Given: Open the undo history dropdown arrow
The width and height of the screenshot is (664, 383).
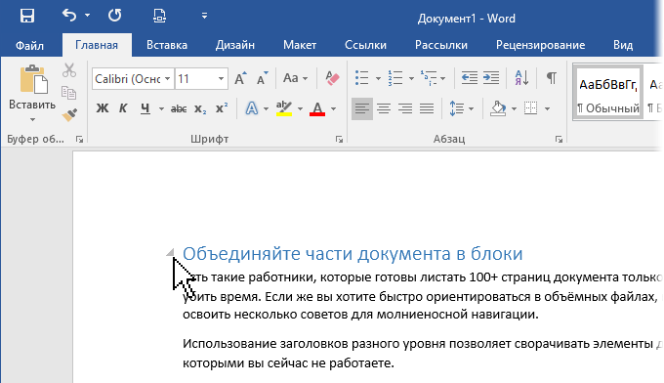Looking at the screenshot, I should 87,16.
